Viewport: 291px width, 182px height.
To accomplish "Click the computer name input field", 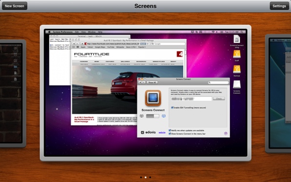I will coord(191,99).
